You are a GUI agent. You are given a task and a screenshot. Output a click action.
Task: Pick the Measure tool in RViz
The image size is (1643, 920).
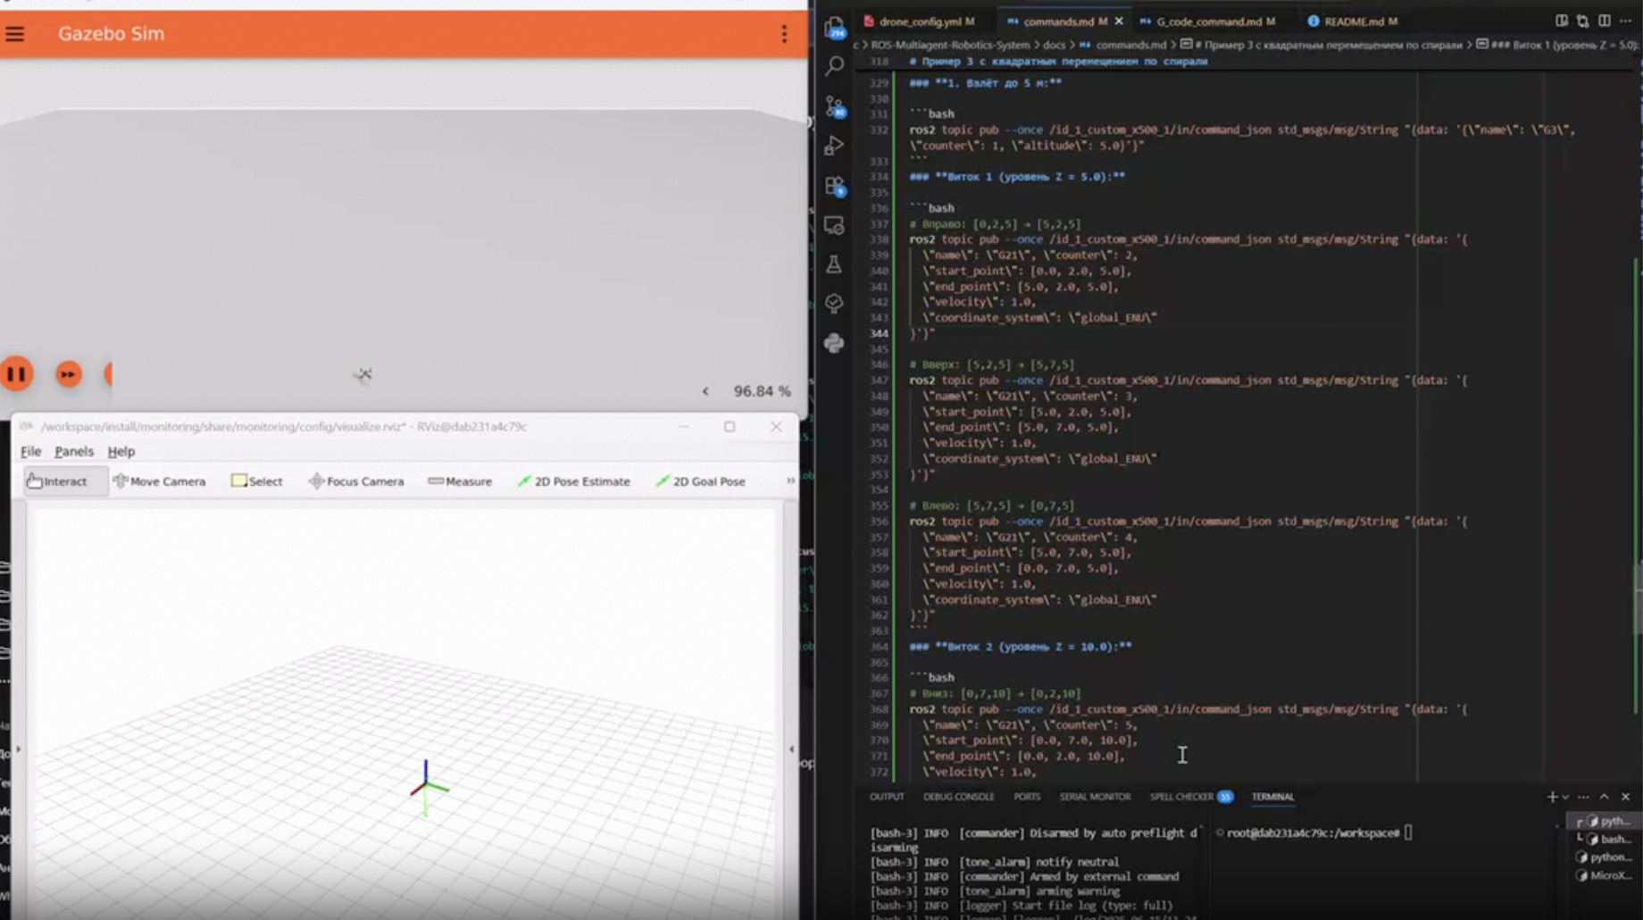pos(460,481)
